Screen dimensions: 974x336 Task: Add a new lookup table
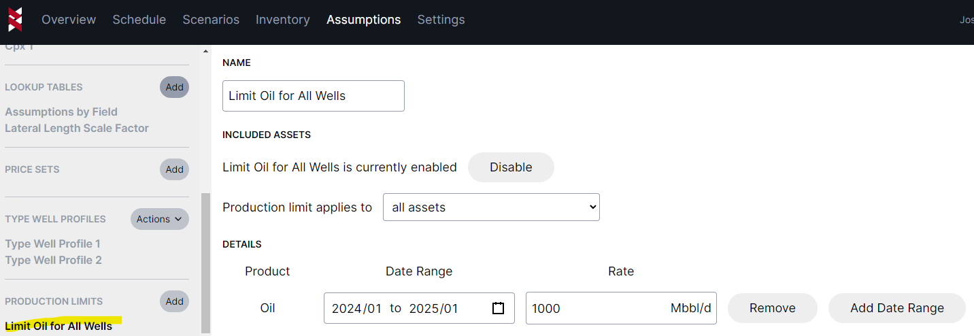point(175,87)
